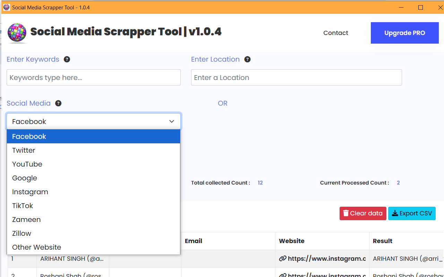The height and width of the screenshot is (277, 444).
Task: Click the ARIHANT SINGH name cell
Action: tap(72, 259)
